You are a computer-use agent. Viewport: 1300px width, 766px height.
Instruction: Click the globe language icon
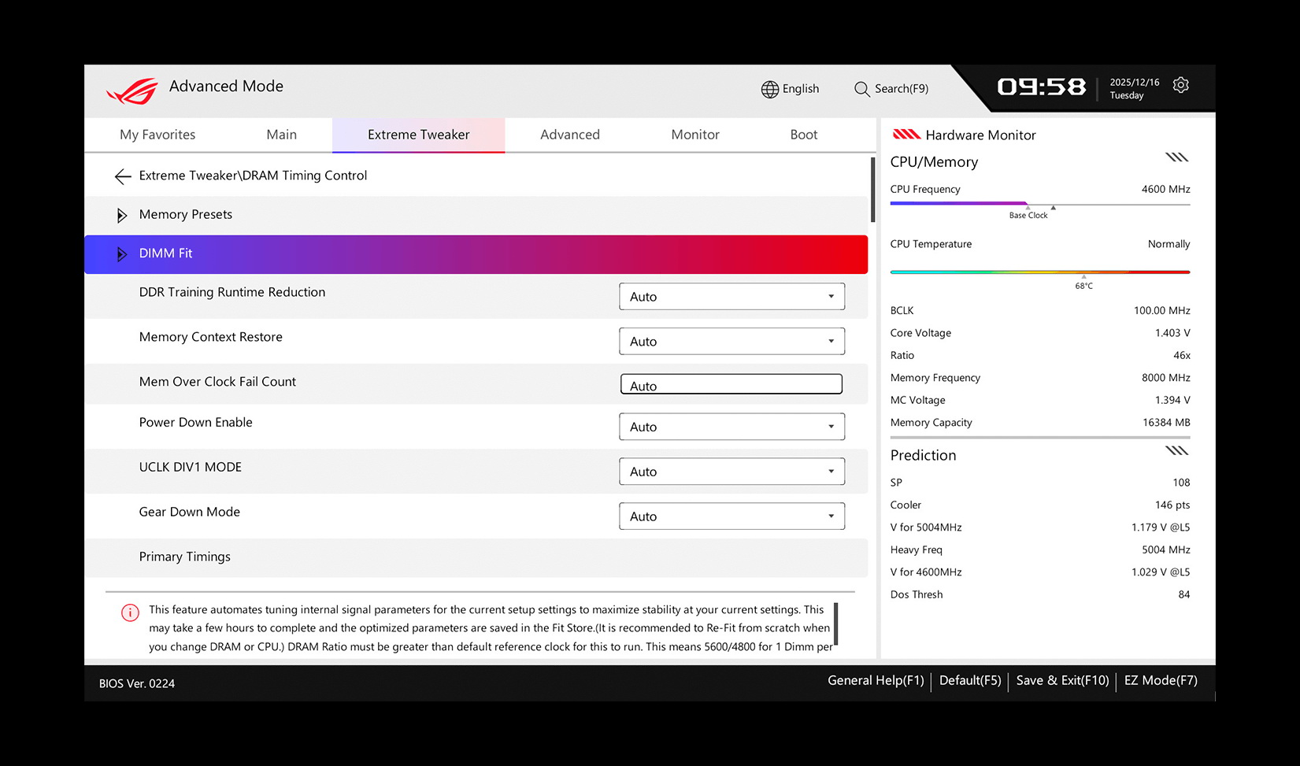pyautogui.click(x=769, y=89)
